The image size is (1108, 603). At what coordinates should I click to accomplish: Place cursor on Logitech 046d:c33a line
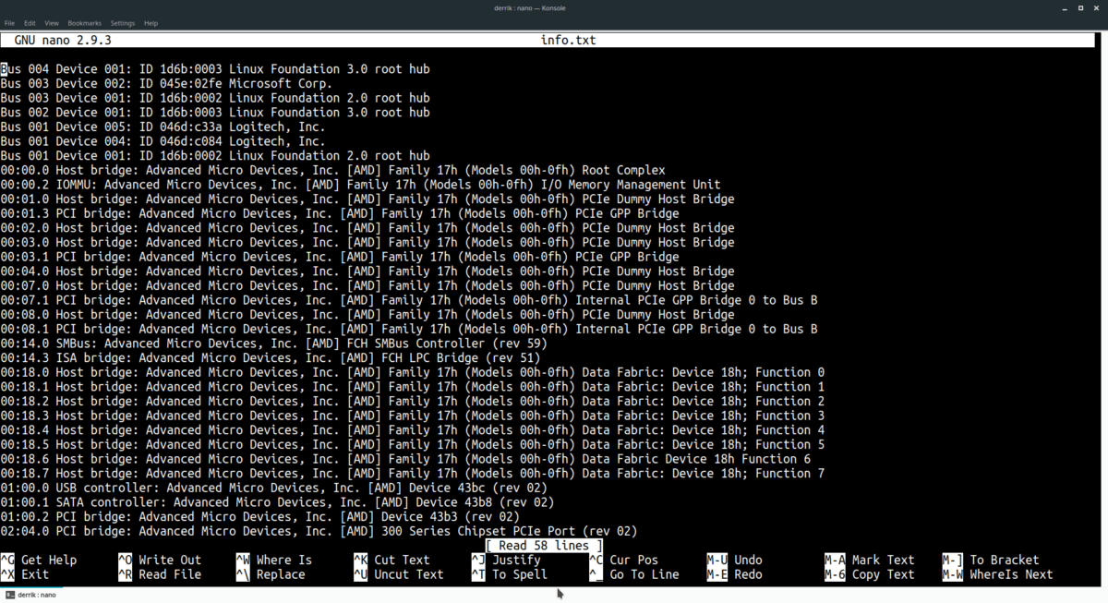pos(163,127)
